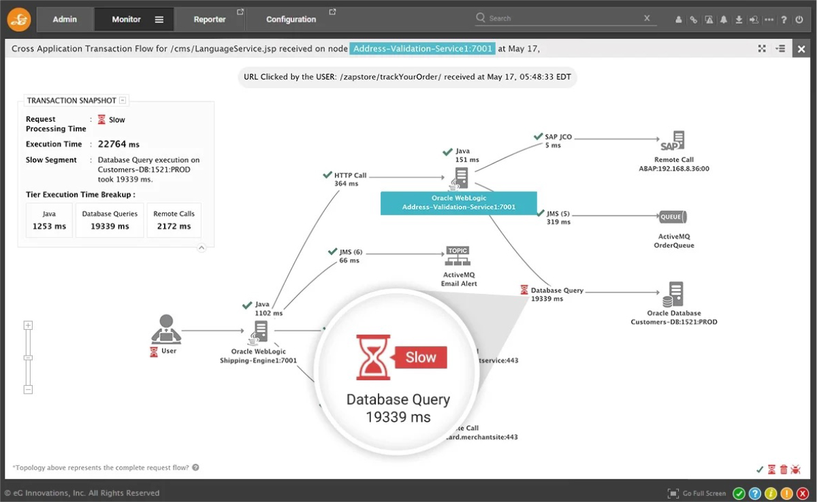Open the notifications bell icon
Screen dimensions: 817x502
(724, 20)
